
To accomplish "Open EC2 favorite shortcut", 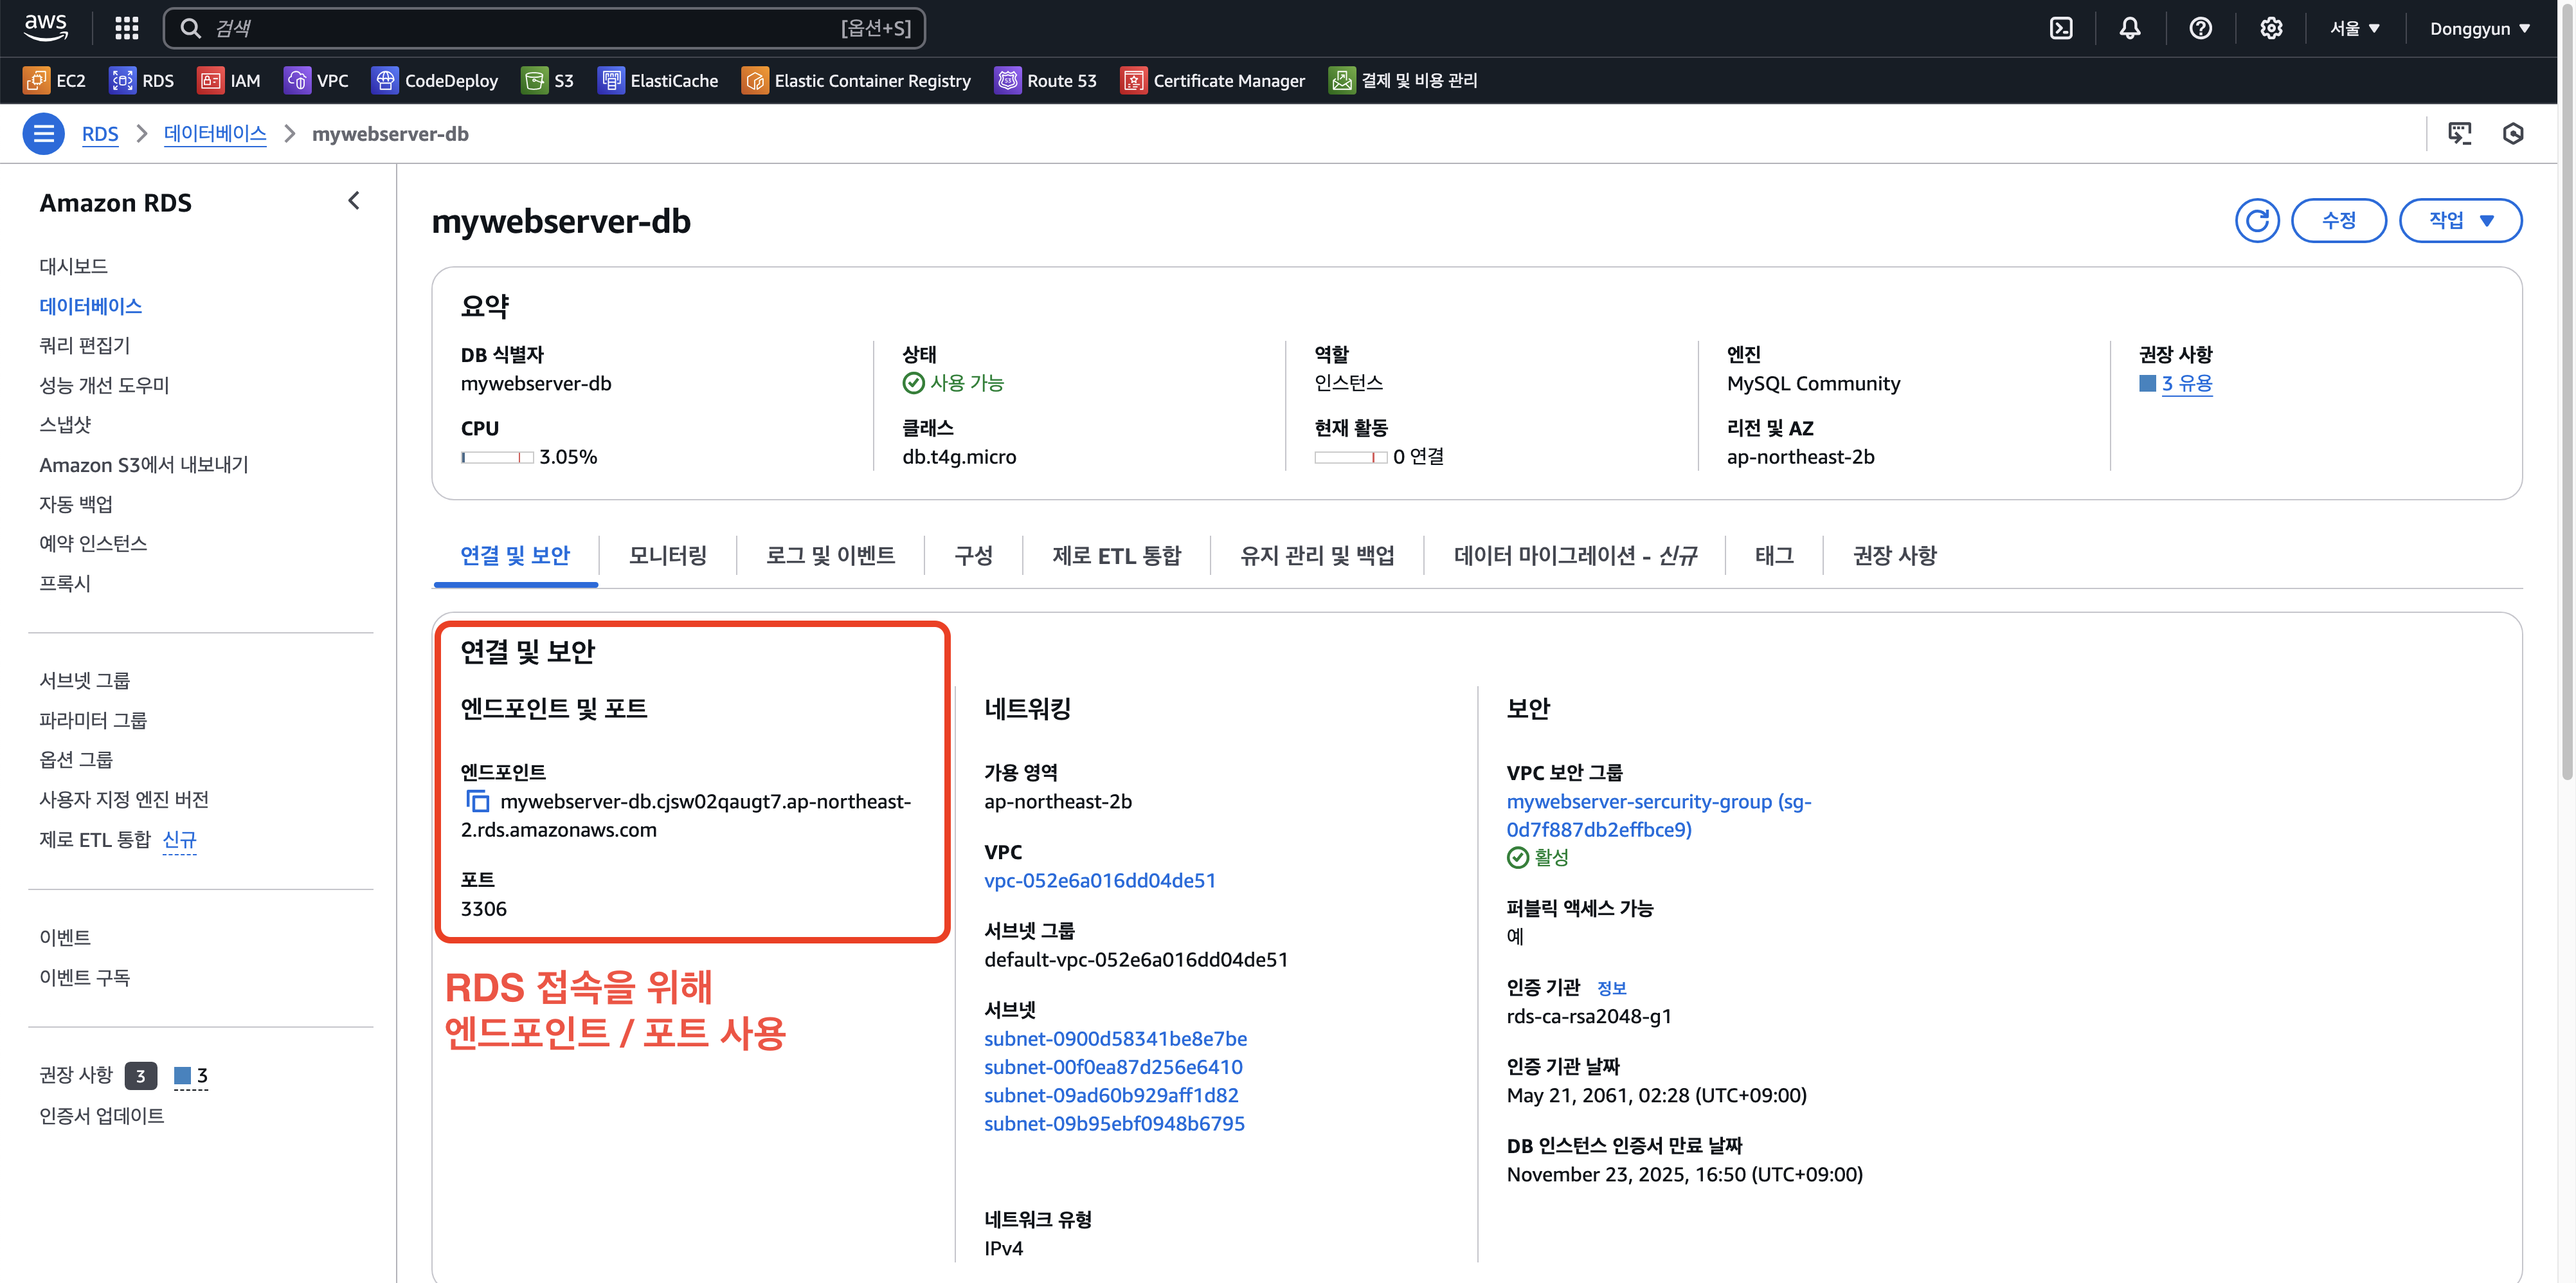I will 55,80.
